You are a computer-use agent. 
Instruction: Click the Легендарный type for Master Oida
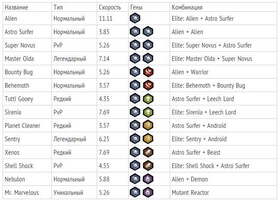(x=70, y=59)
